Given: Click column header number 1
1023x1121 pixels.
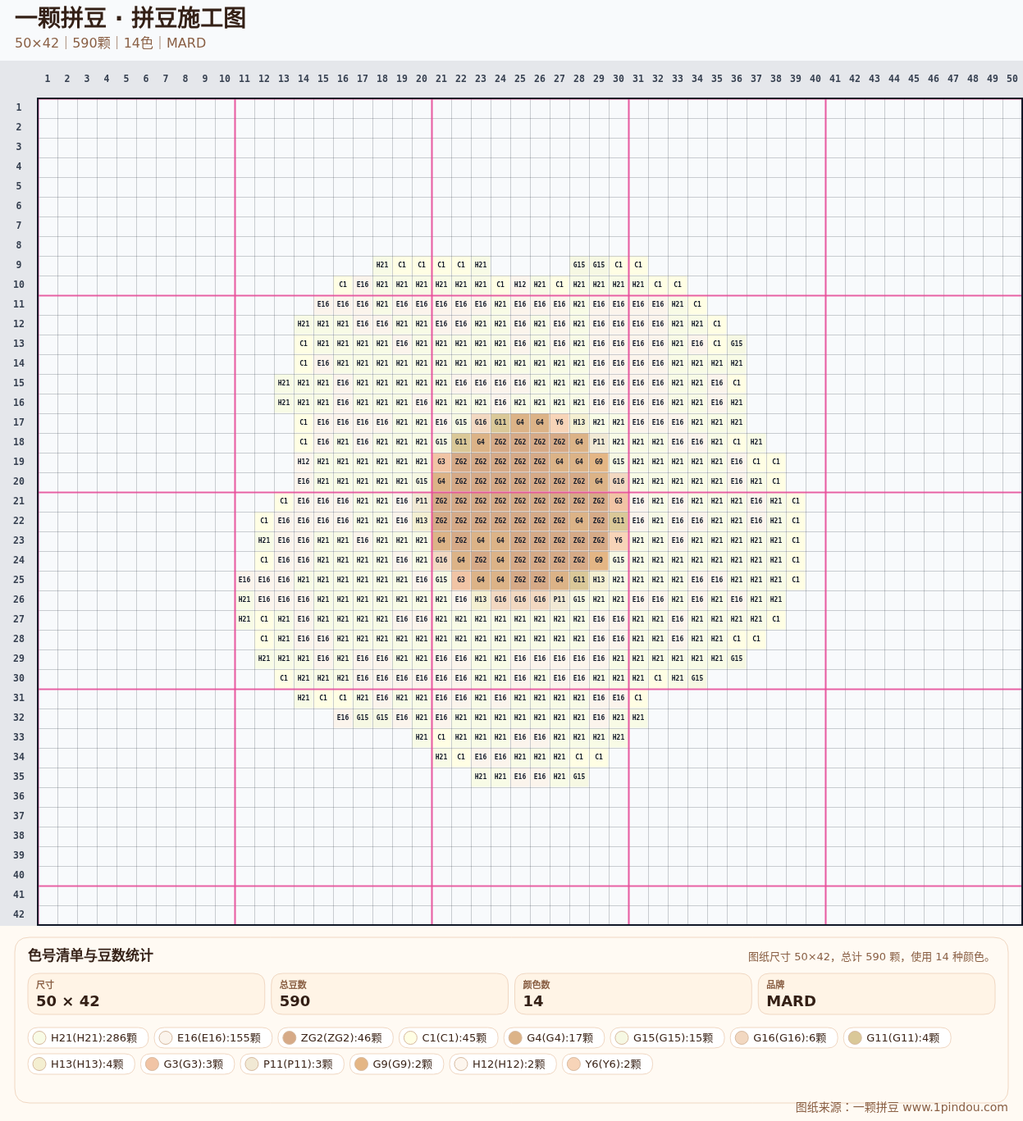Looking at the screenshot, I should tap(48, 79).
